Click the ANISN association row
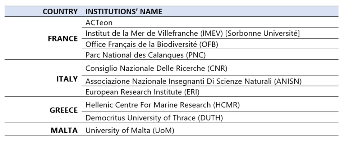 pos(210,81)
